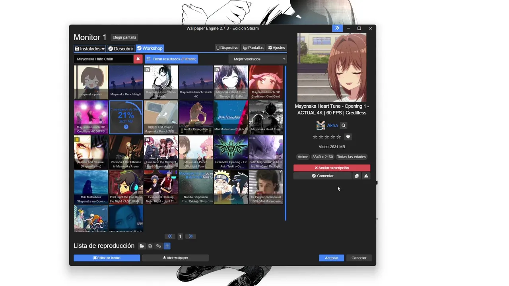Select Mayonaka Heart Tune Shinobu wallpaper
This screenshot has width=509, height=286.
click(161, 82)
